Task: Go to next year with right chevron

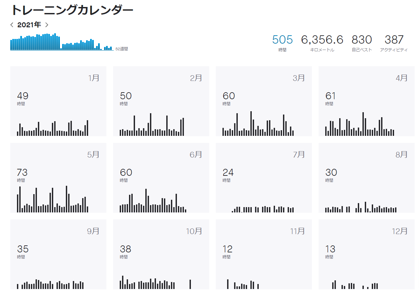Action: point(47,25)
